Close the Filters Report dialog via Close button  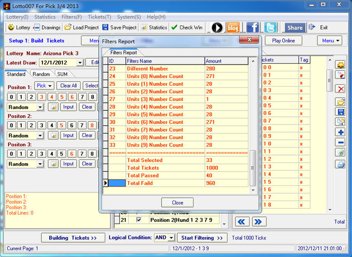tap(177, 202)
